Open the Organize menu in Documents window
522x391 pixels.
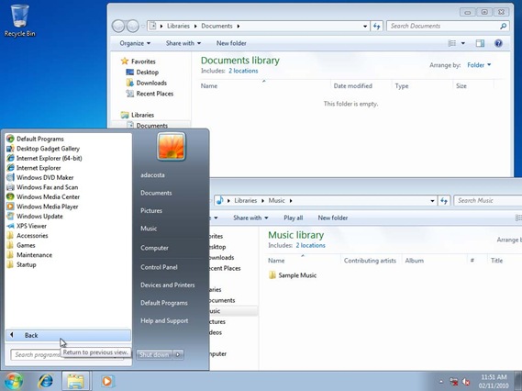[135, 43]
